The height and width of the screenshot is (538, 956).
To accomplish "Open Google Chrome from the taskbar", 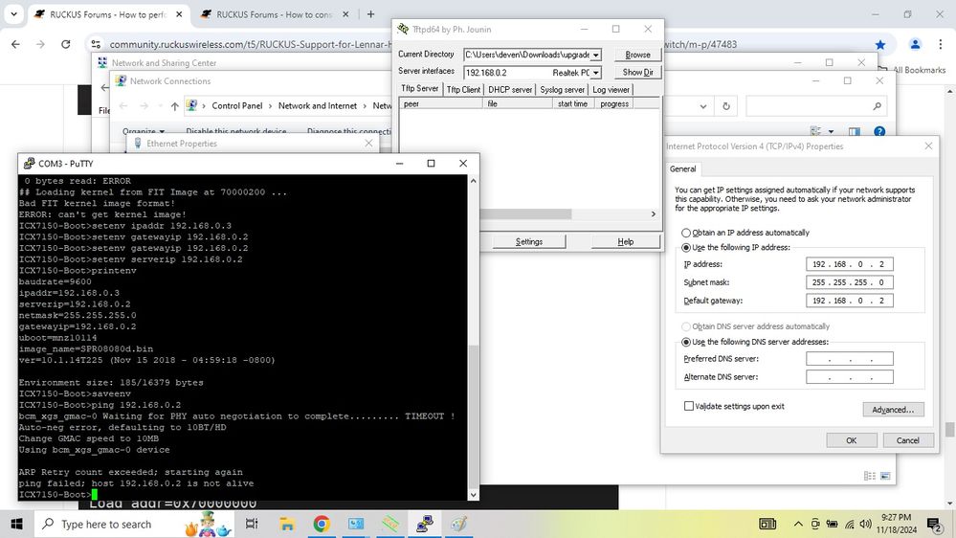I will (x=322, y=524).
